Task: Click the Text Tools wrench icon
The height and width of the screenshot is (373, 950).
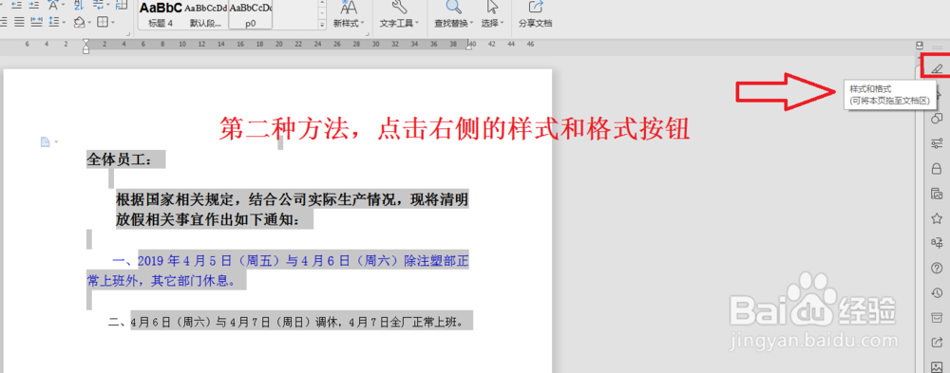Action: (399, 8)
